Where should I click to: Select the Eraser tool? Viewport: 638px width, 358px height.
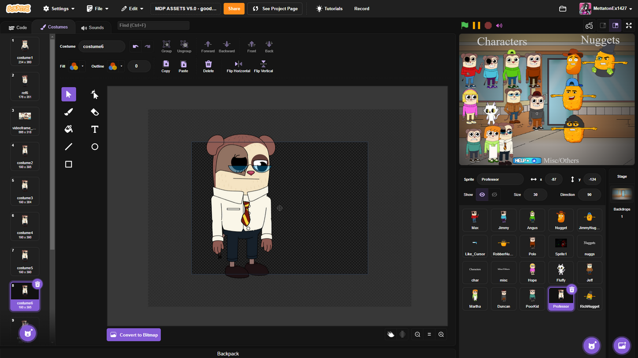(95, 112)
